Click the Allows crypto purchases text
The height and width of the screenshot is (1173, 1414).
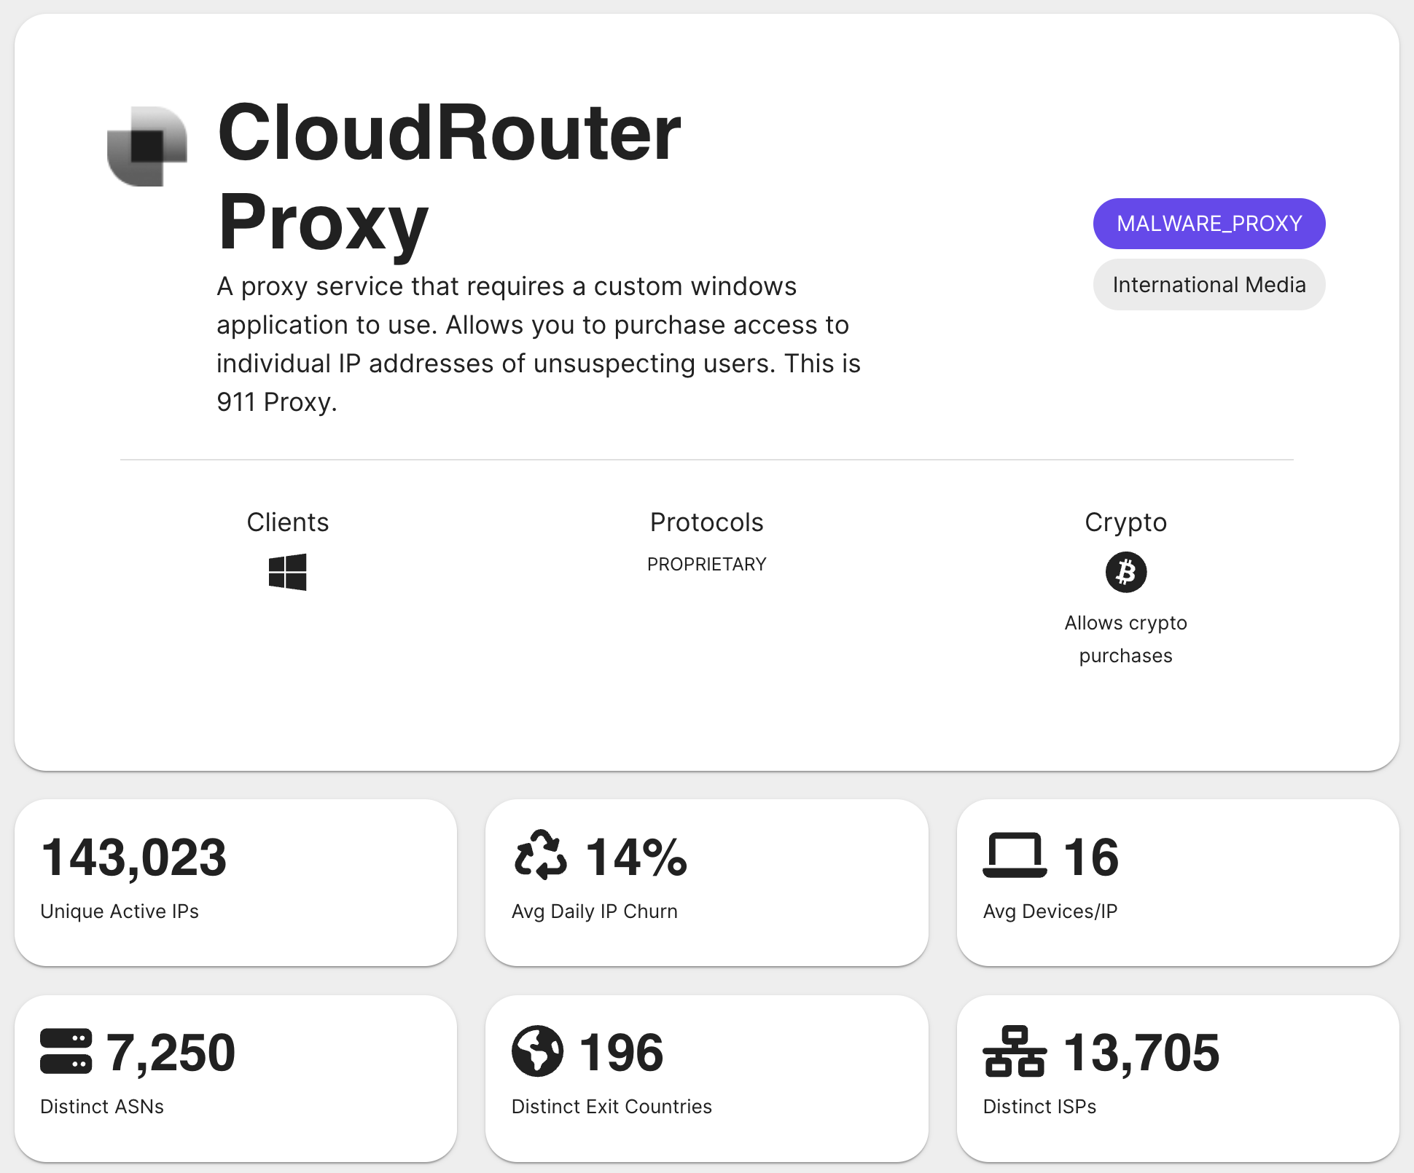click(1125, 638)
